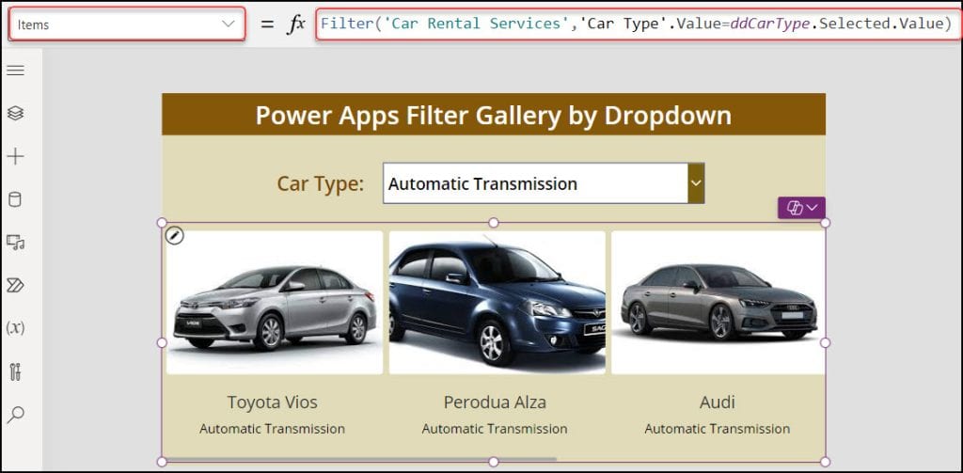963x473 pixels.
Task: Click Automatic Transmission under Audi
Action: point(718,429)
